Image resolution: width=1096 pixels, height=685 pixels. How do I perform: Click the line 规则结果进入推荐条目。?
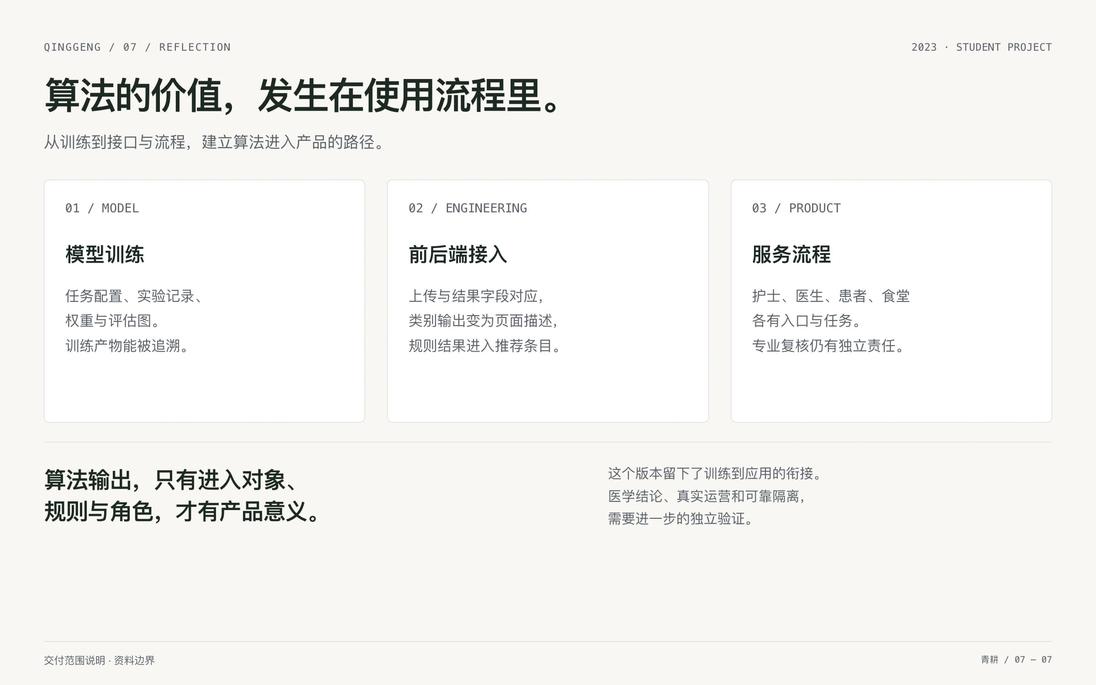pyautogui.click(x=485, y=346)
